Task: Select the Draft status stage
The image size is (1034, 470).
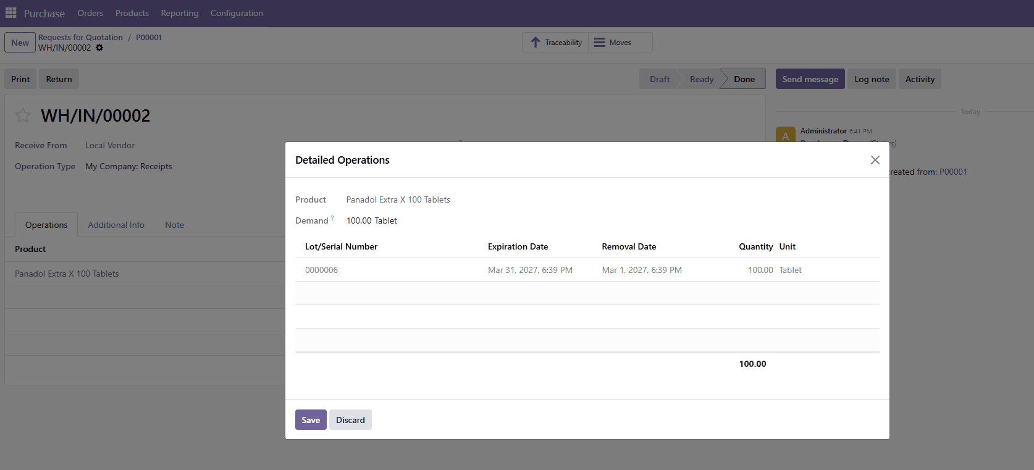Action: coord(659,79)
